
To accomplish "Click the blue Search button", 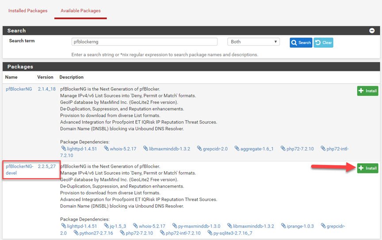I will [301, 42].
